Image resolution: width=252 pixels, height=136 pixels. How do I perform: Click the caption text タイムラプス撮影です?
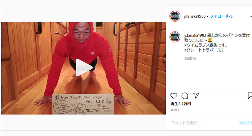(x=206, y=45)
